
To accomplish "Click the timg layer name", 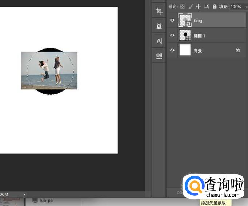I will [198, 21].
